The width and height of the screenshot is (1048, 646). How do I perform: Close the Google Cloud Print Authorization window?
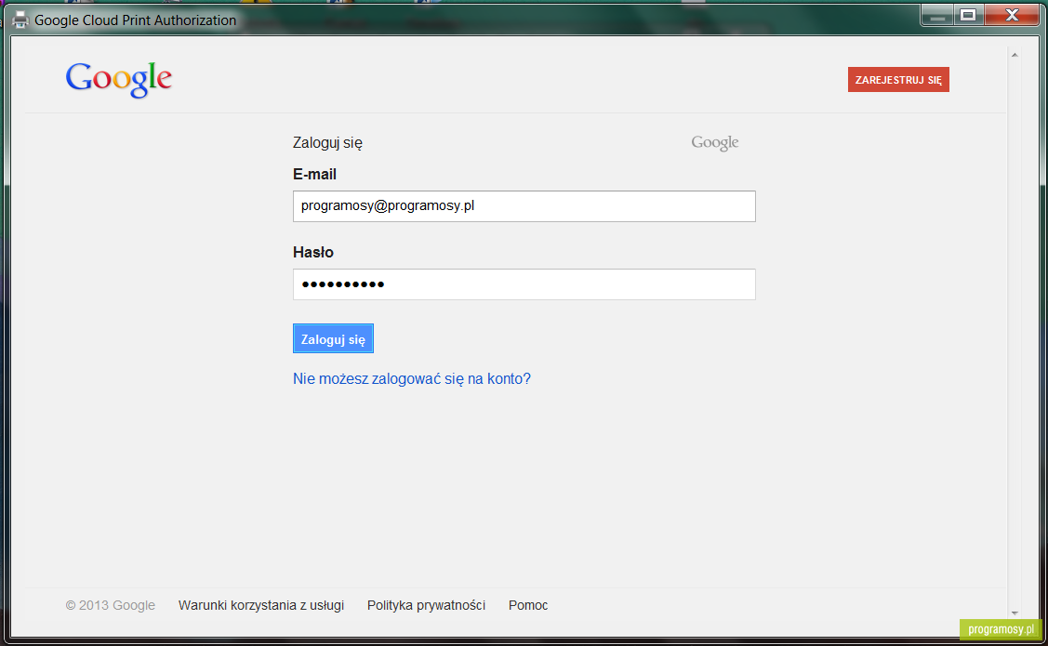pyautogui.click(x=1012, y=15)
